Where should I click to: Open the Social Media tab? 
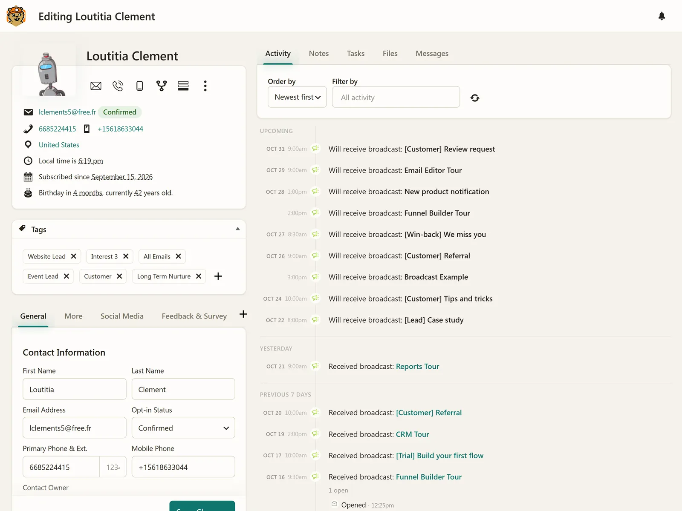point(122,316)
